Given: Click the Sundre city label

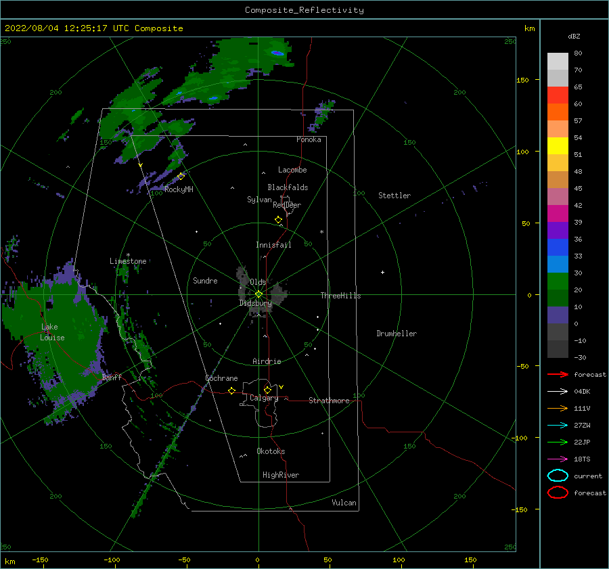Looking at the screenshot, I should [205, 280].
